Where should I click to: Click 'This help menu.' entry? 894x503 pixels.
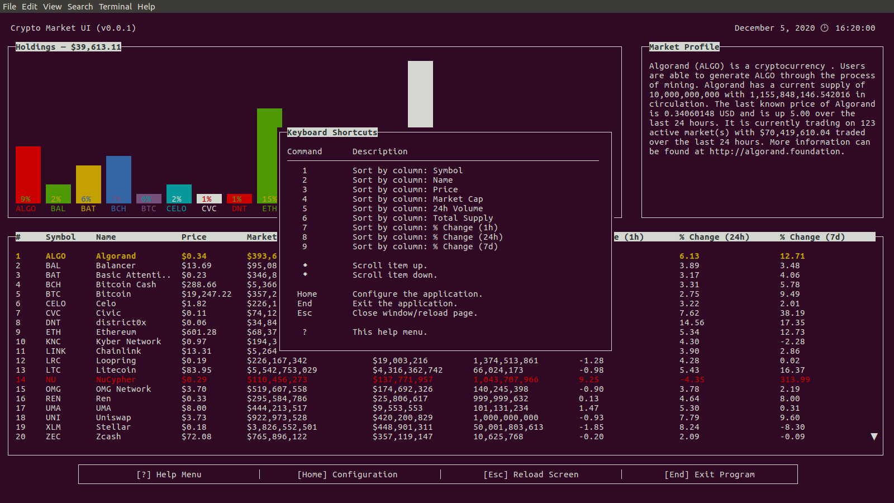click(x=390, y=332)
